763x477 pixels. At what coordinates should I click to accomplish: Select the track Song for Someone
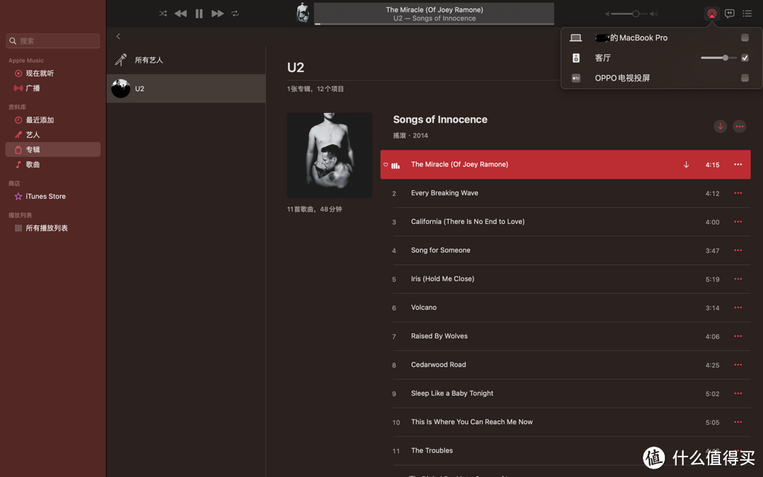pyautogui.click(x=565, y=250)
